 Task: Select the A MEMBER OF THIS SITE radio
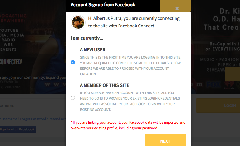73,98
